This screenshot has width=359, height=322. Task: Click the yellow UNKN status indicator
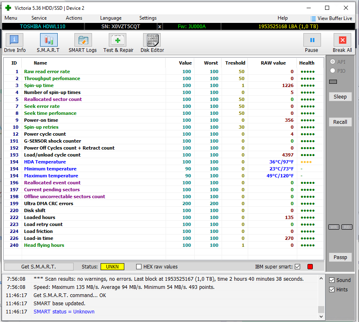[112, 266]
